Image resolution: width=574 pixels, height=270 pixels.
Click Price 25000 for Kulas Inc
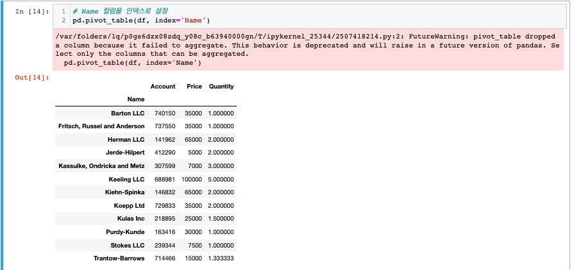[193, 219]
